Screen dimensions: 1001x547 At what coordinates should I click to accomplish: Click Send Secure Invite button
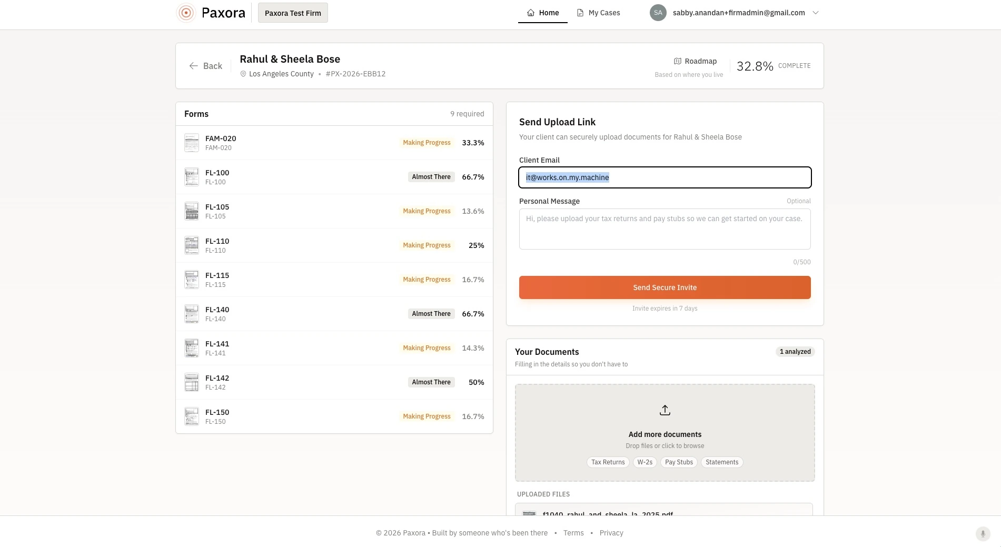click(665, 287)
